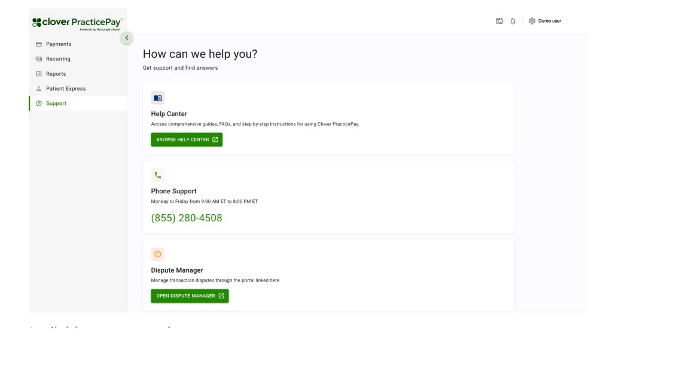This screenshot has height=383, width=689.
Task: Click external link icon on Open Dispute Manager
Action: [221, 296]
